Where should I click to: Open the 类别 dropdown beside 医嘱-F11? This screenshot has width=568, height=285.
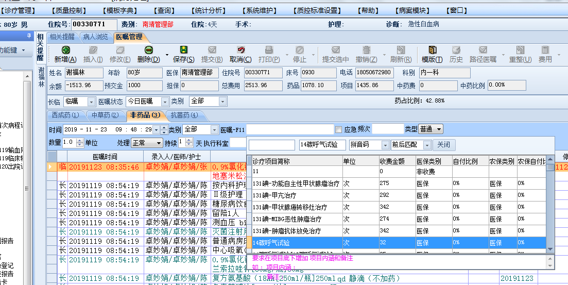(214, 129)
